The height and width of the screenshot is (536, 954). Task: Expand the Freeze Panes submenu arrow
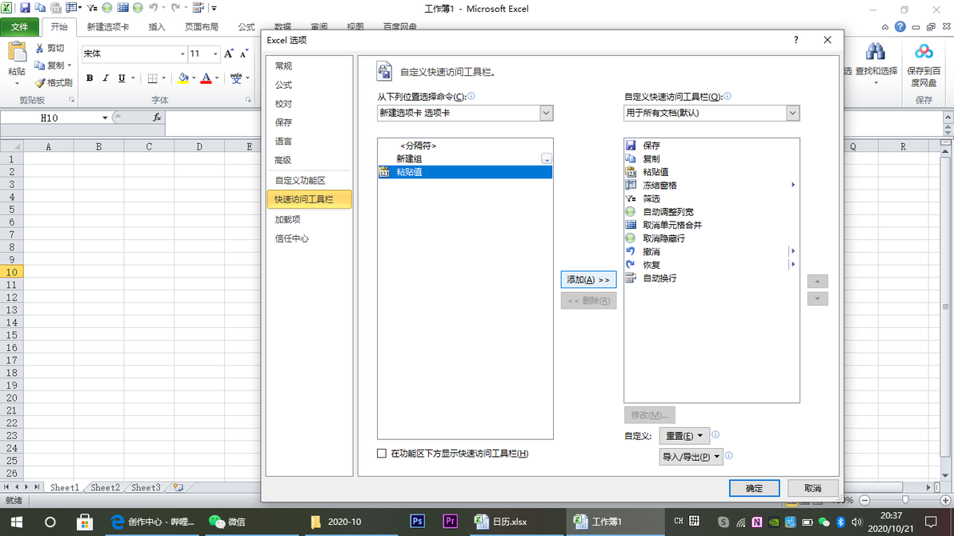pos(793,185)
